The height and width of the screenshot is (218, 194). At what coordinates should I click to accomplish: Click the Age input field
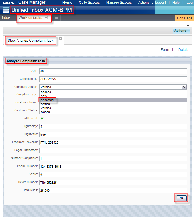113,71
